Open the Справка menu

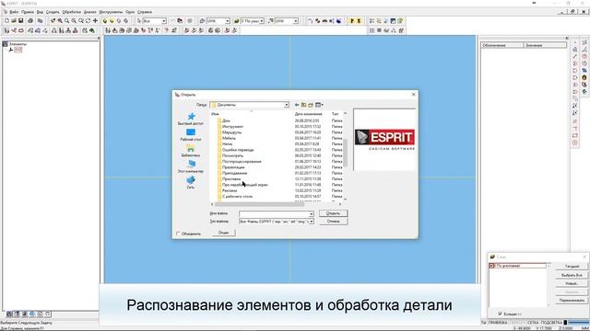(x=145, y=12)
